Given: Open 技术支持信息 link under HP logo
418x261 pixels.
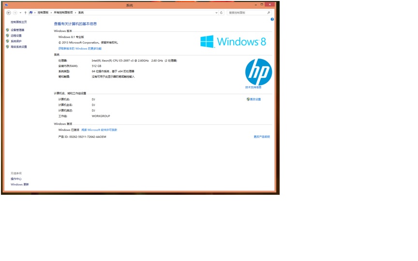Looking at the screenshot, I should point(253,87).
